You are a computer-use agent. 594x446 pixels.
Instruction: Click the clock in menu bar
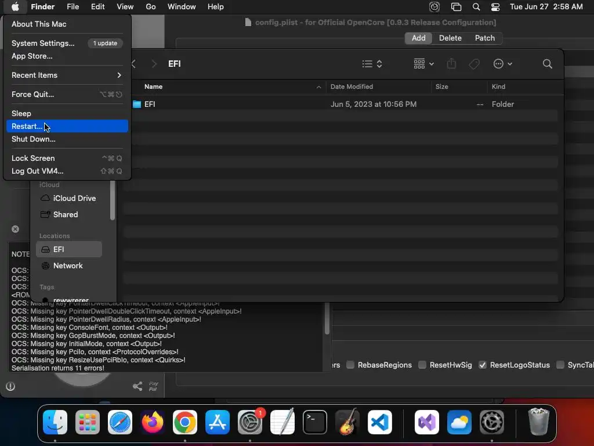coord(546,7)
